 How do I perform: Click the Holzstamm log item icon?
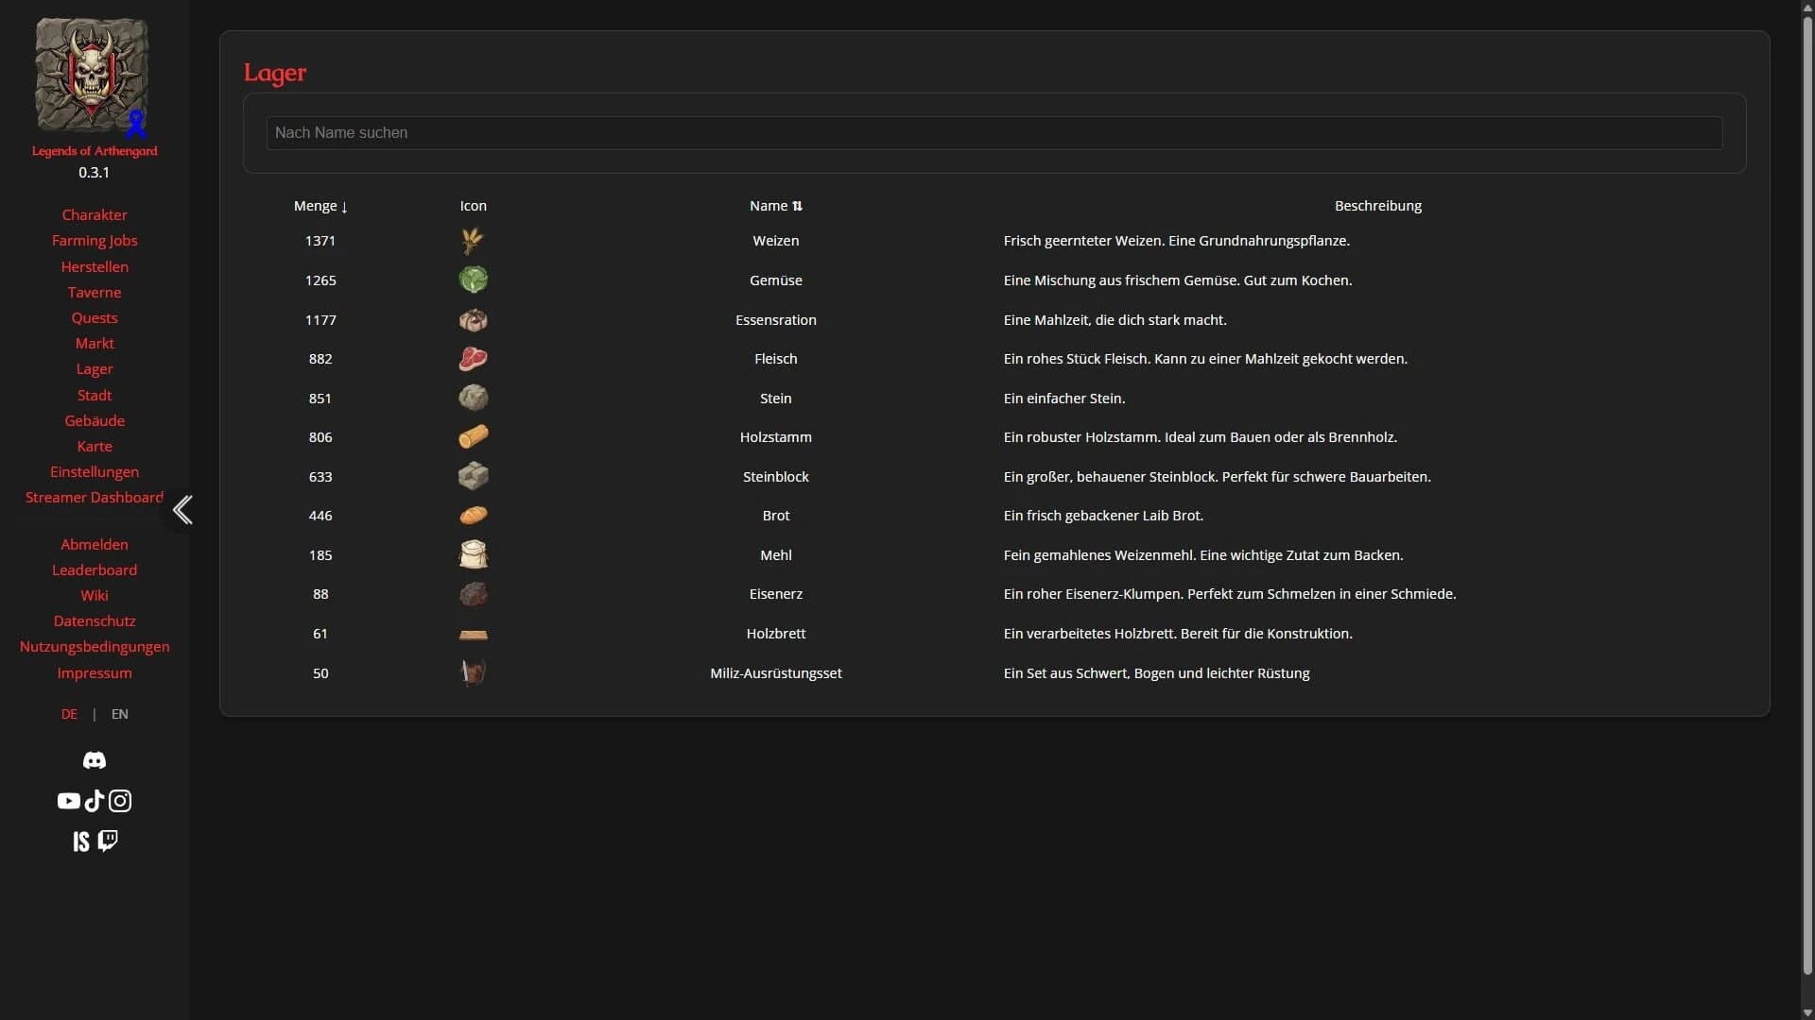click(473, 437)
